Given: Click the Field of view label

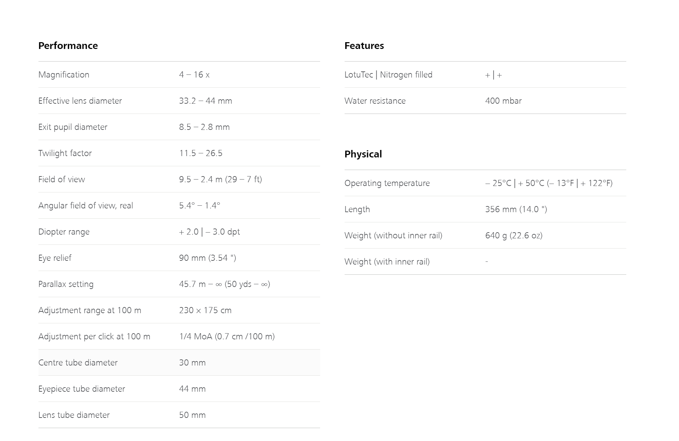Looking at the screenshot, I should click(x=62, y=180).
